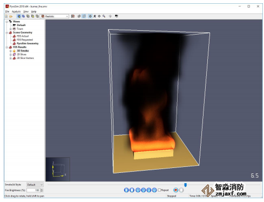Select the FDS Actual tree item
This screenshot has height=202, width=264.
pos(23,36)
